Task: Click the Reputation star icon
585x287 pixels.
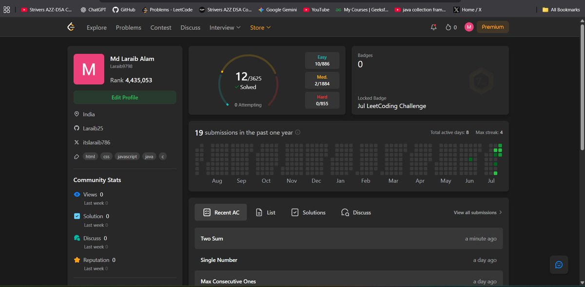Action: point(77,260)
